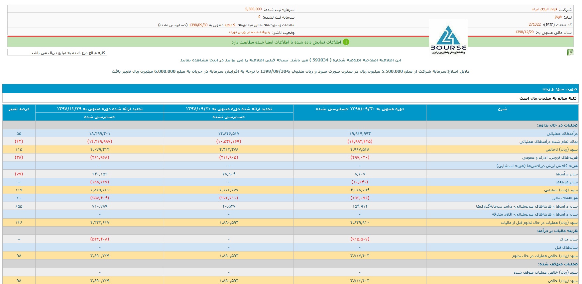Image resolution: width=582 pixels, height=284 pixels.
Task: Select the gross profit value '۴,۹۶۷,۵۴۸'
Action: click(360, 149)
